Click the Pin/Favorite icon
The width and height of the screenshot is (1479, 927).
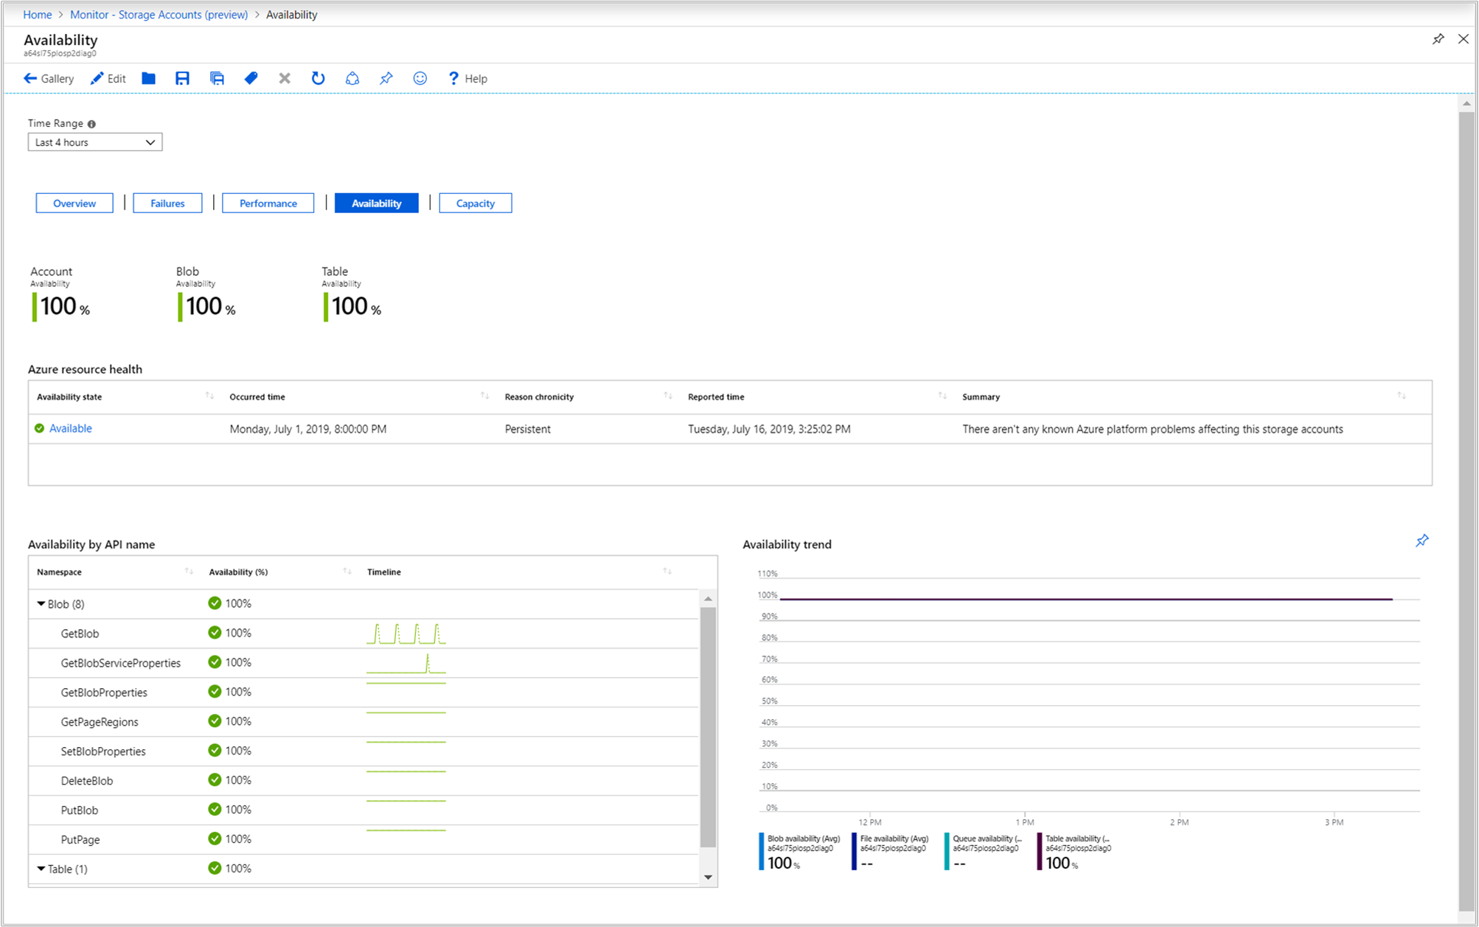point(386,78)
